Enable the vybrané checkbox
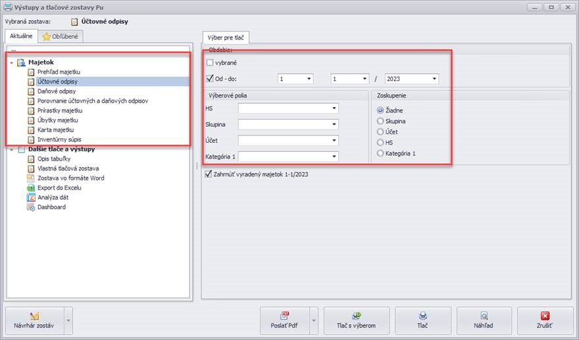Screen dimensions: 579x340 211,62
